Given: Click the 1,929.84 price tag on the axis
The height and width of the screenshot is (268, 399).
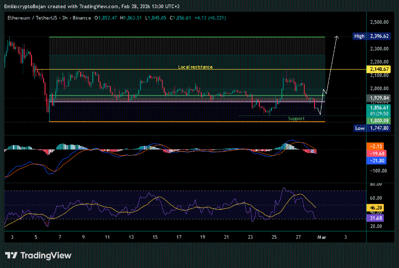Looking at the screenshot, I should [x=379, y=98].
